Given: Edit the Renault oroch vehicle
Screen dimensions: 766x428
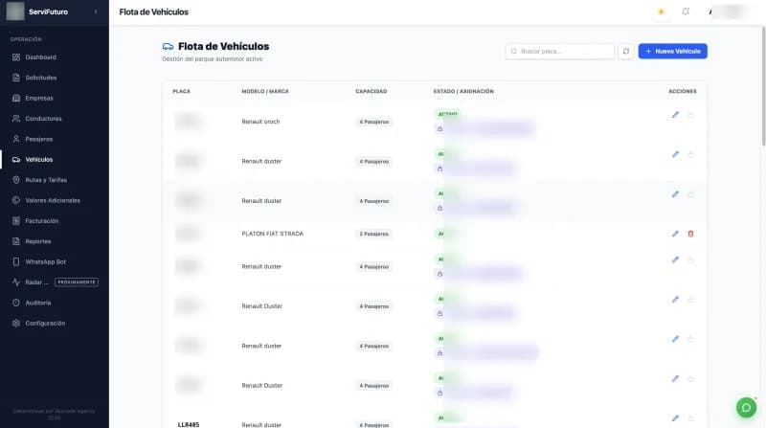Looking at the screenshot, I should [x=675, y=115].
